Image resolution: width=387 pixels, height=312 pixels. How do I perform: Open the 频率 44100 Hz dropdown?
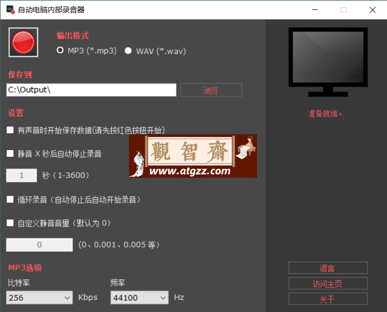(139, 298)
